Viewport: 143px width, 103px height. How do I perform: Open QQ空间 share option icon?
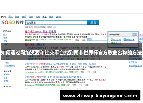(112, 40)
